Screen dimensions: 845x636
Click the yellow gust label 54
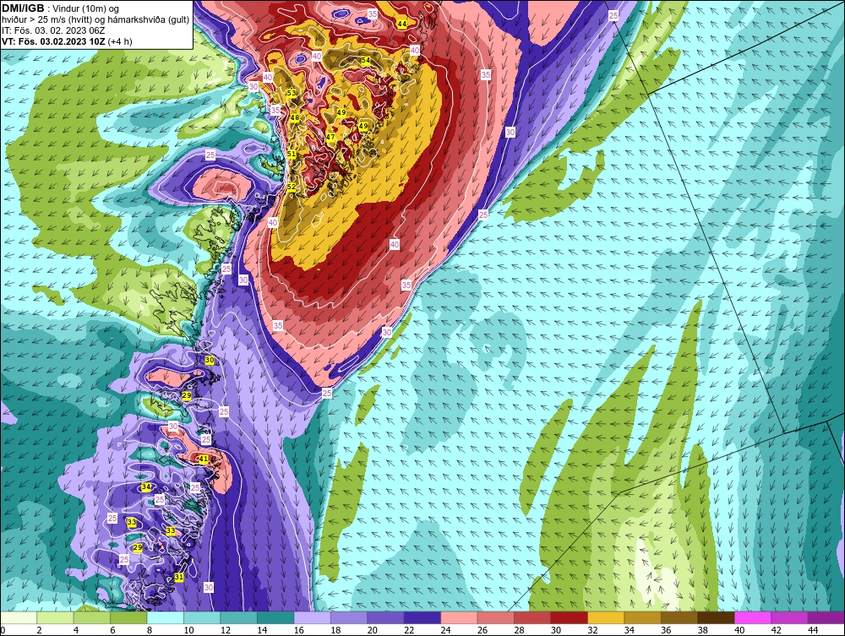tap(365, 61)
